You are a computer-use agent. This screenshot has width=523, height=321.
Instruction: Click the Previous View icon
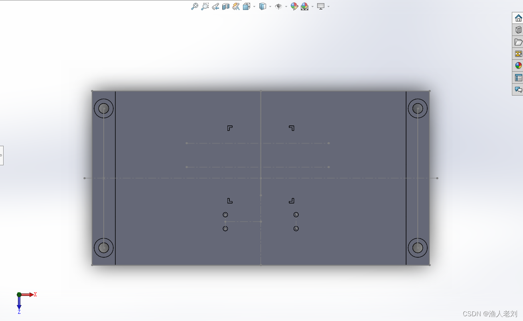[215, 6]
